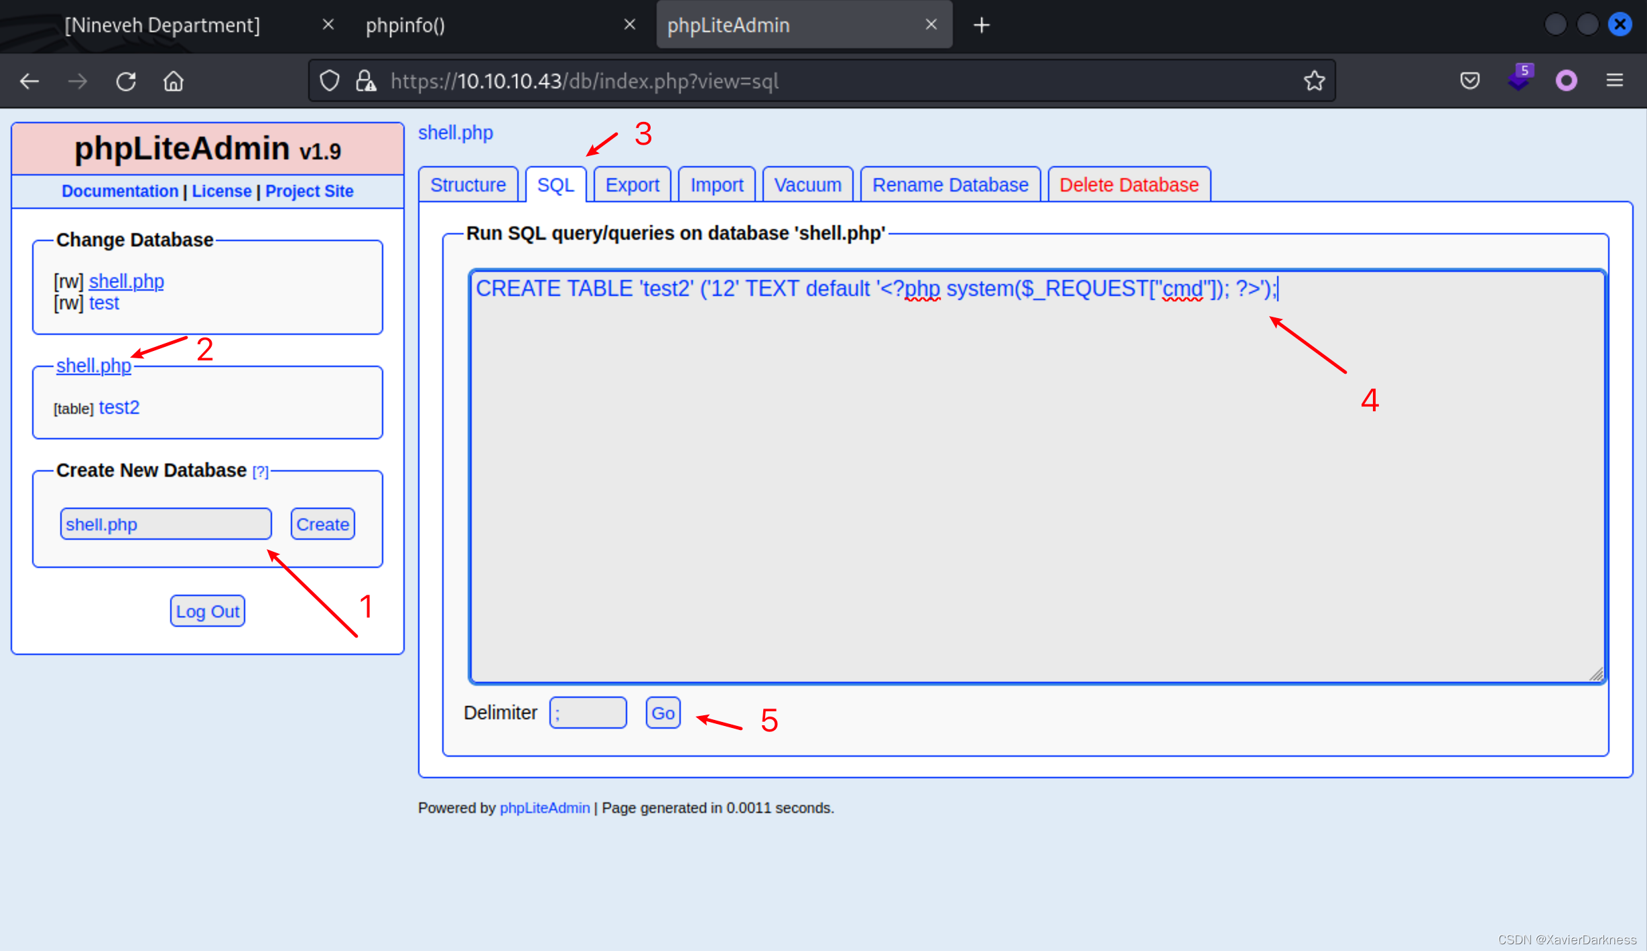Click the home icon in toolbar
Viewport: 1647px width, 951px height.
pos(174,81)
